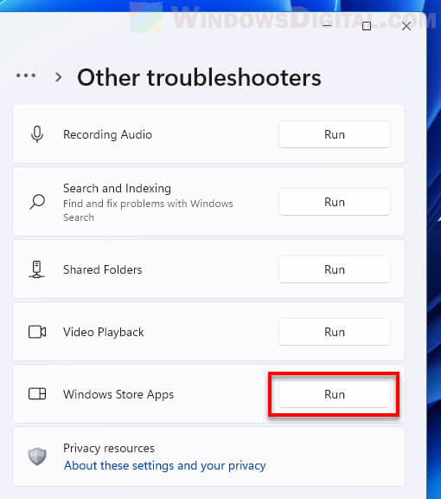Screen dimensions: 441x499
Task: Minimize the Settings window
Action: (327, 25)
